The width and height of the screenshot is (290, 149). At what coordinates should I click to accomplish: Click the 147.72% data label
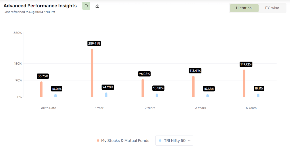click(246, 64)
